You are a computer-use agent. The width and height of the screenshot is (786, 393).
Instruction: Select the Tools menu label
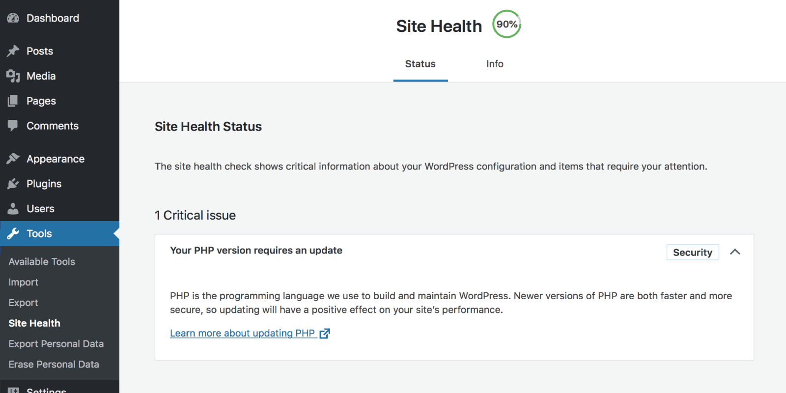click(x=39, y=234)
